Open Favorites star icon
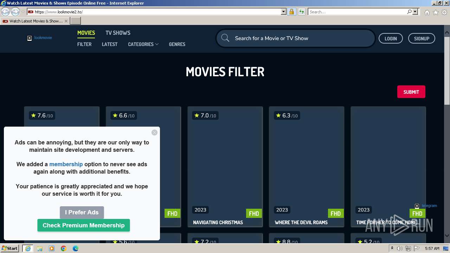This screenshot has height=253, width=450. [x=436, y=12]
